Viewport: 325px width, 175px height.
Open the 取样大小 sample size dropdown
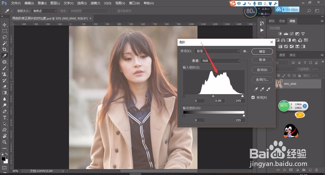(x=44, y=11)
